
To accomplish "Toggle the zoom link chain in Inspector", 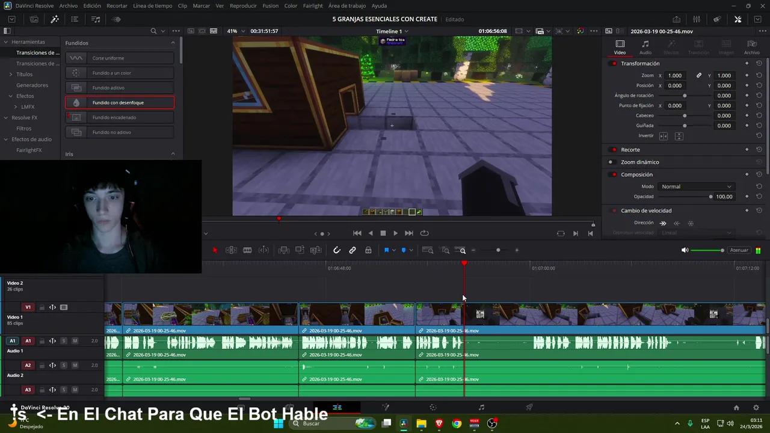I will (x=699, y=76).
